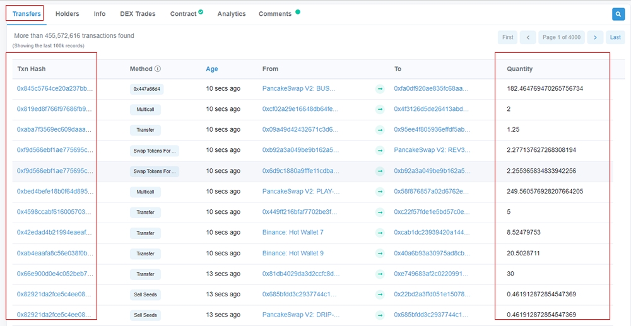This screenshot has height=326, width=631.
Task: Click green arrow in Binance Hot Wallet 7 row
Action: (380, 233)
